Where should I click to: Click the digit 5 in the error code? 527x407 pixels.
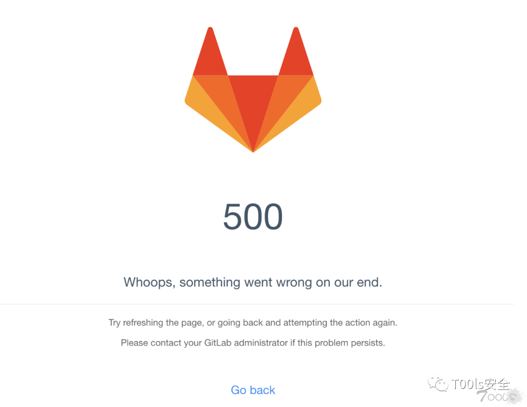coord(232,216)
